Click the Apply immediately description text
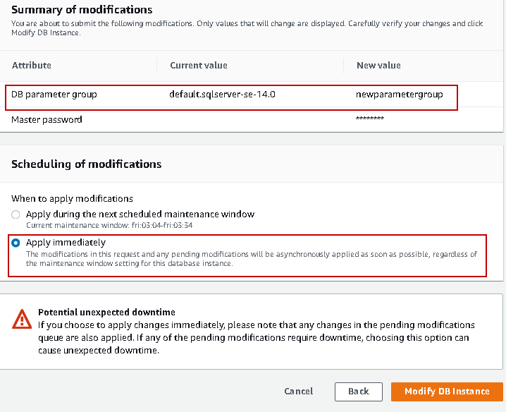This screenshot has height=412, width=506. pyautogui.click(x=251, y=258)
